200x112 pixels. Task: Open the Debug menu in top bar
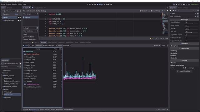click(14, 4)
